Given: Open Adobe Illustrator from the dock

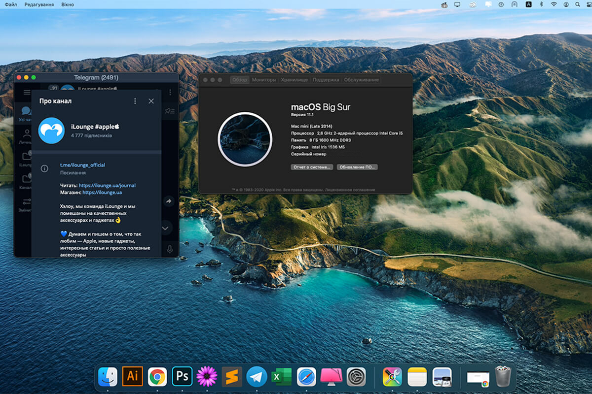Looking at the screenshot, I should (132, 377).
